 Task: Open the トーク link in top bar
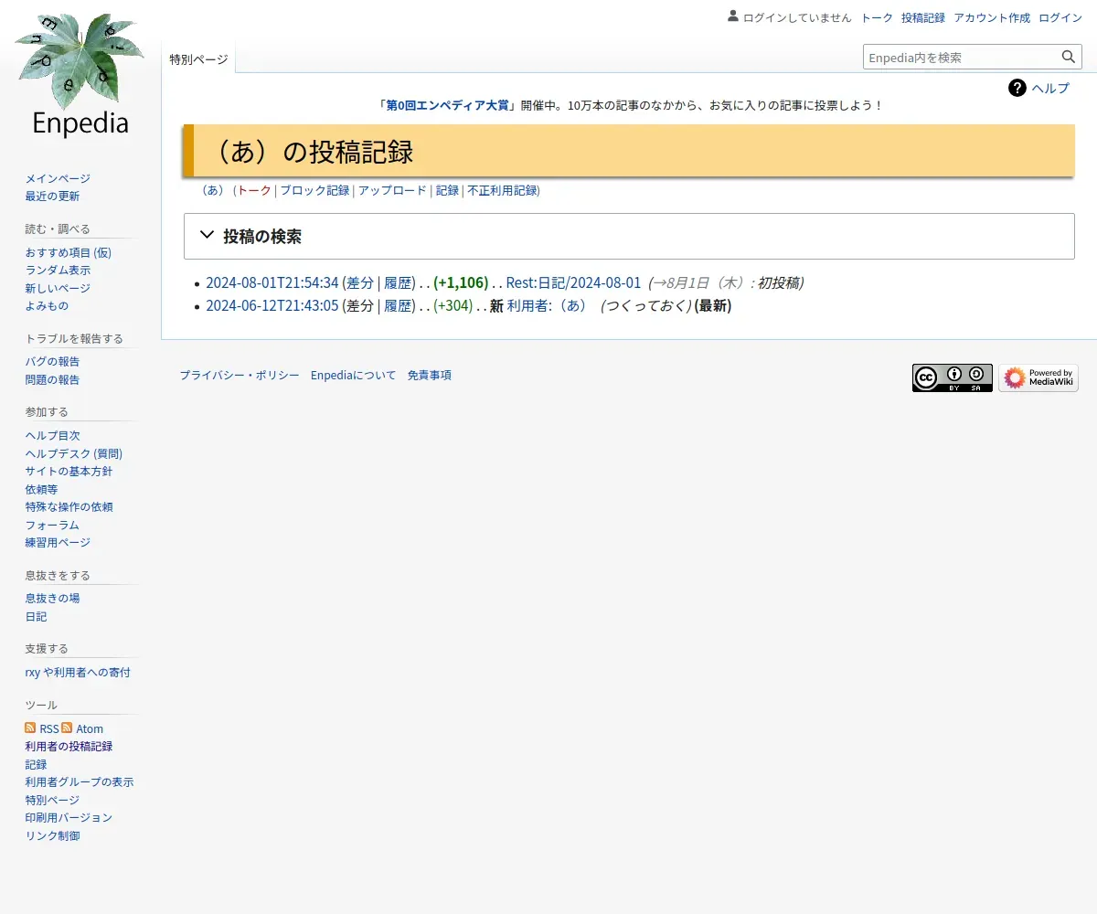877,17
